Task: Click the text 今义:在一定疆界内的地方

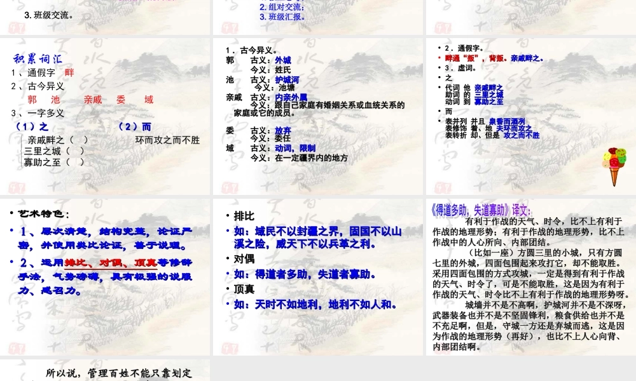Action: [299, 158]
